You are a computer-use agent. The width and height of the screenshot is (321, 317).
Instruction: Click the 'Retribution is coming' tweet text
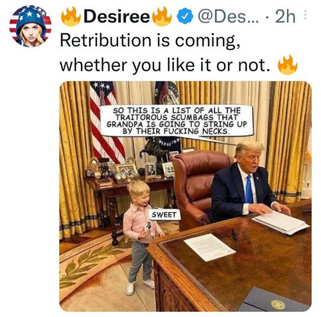tap(150, 40)
